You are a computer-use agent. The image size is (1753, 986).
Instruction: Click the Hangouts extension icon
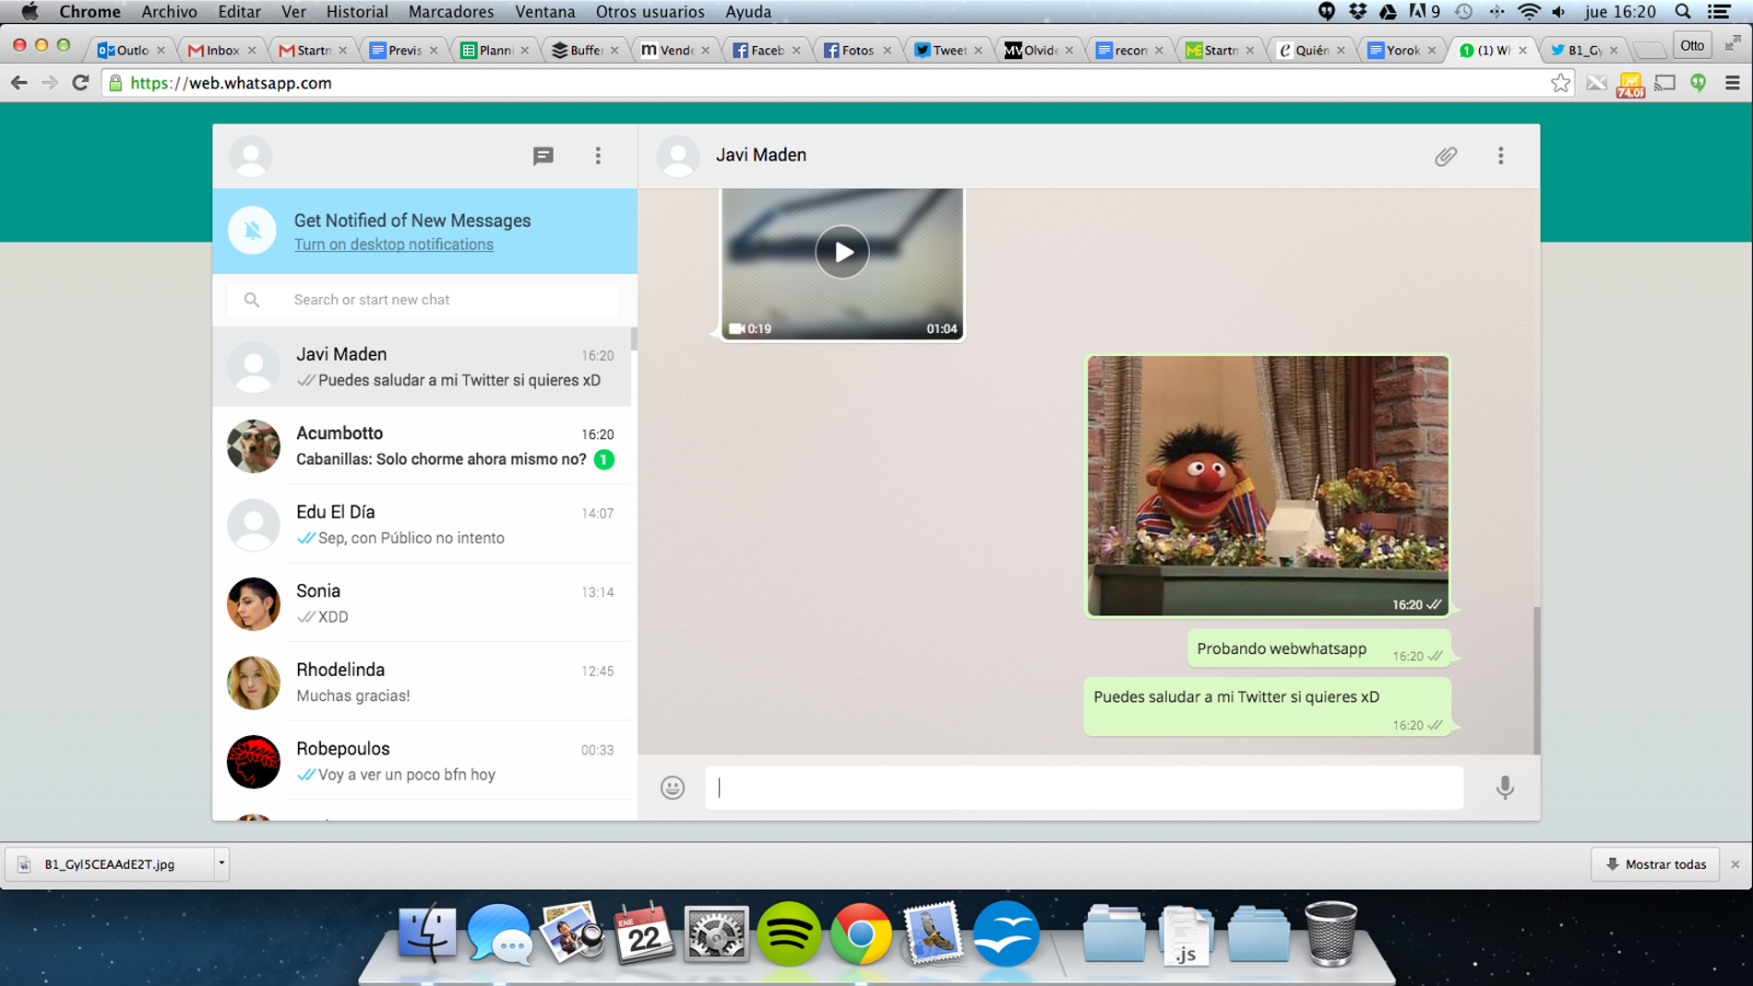coord(1699,83)
